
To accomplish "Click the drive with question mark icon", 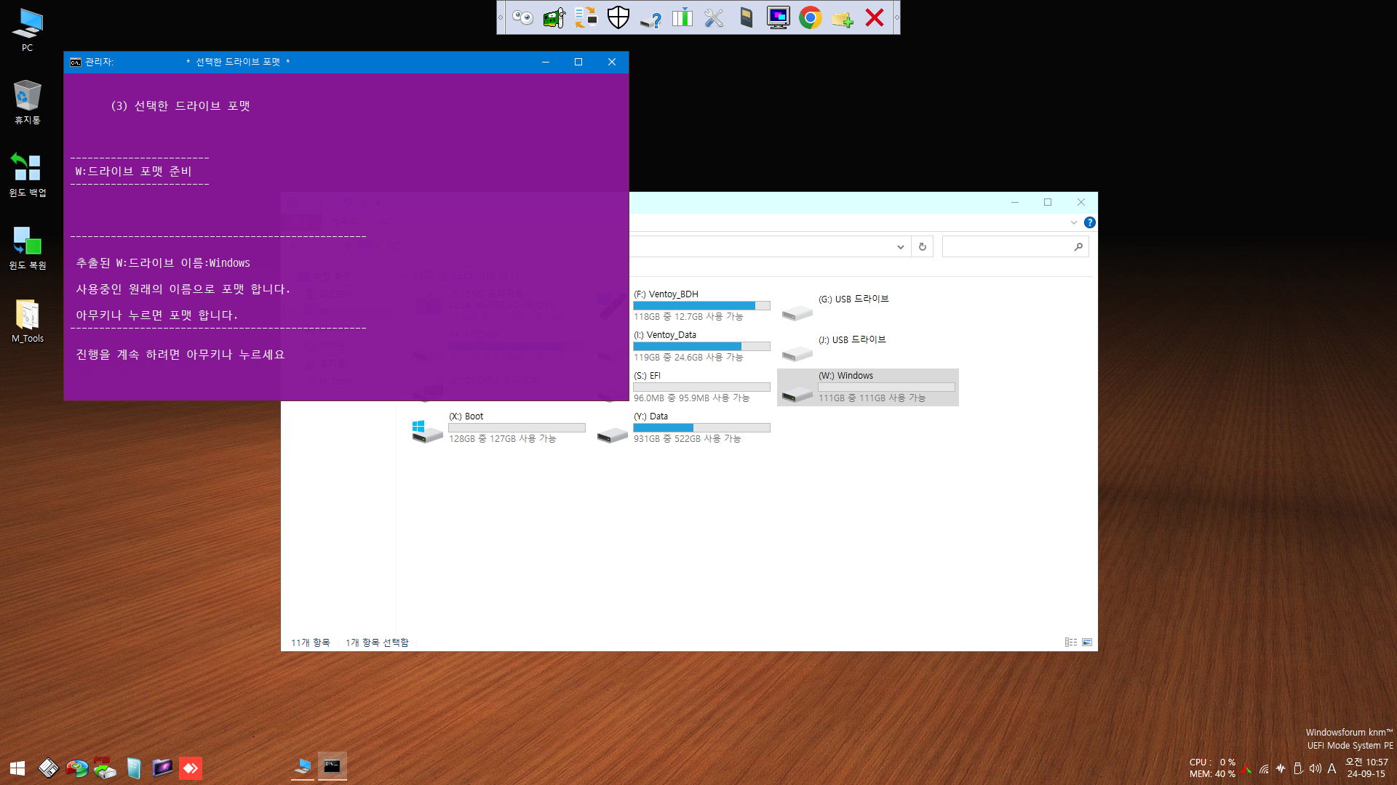I will (650, 17).
